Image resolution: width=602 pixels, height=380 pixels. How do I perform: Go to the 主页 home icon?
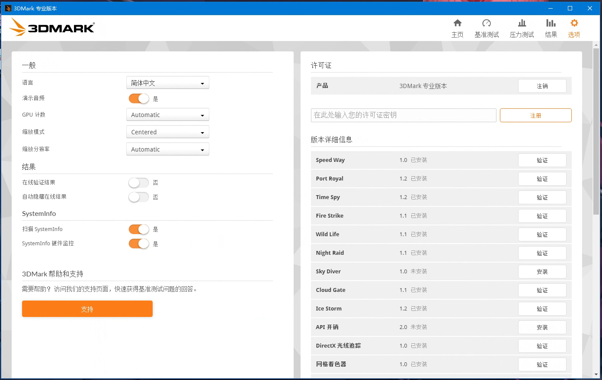pyautogui.click(x=457, y=23)
